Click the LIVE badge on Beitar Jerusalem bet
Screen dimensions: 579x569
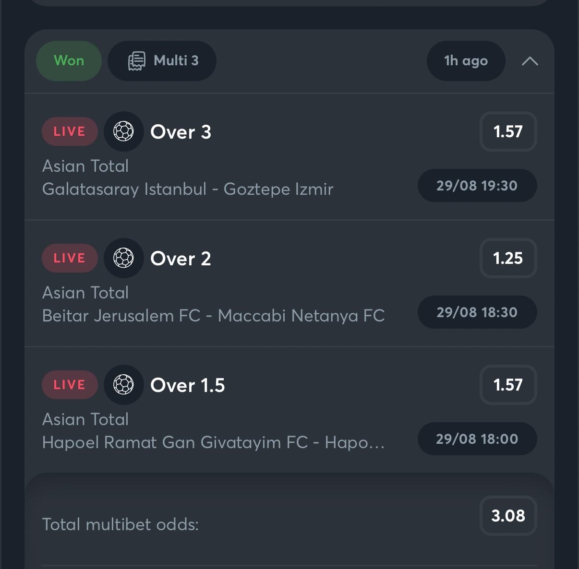(70, 258)
